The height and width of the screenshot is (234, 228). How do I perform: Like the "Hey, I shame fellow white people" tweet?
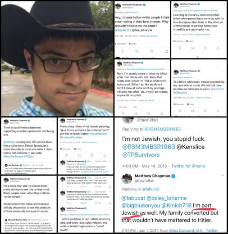152,51
